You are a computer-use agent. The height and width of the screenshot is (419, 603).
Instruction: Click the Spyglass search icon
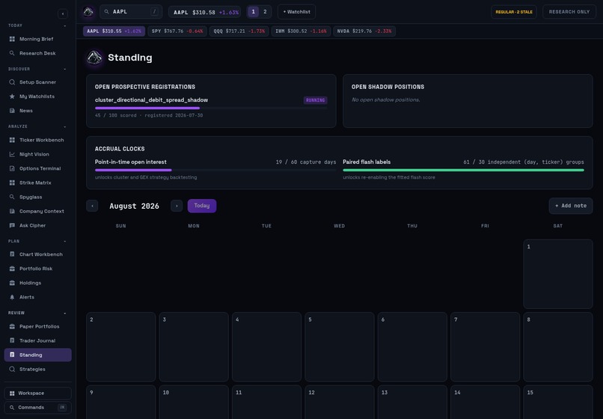point(12,197)
